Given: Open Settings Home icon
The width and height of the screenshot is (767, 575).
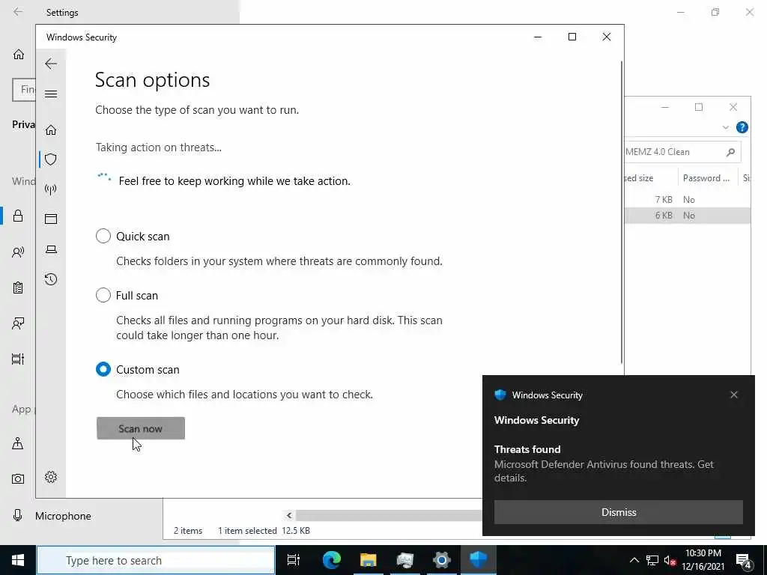Looking at the screenshot, I should [x=19, y=54].
